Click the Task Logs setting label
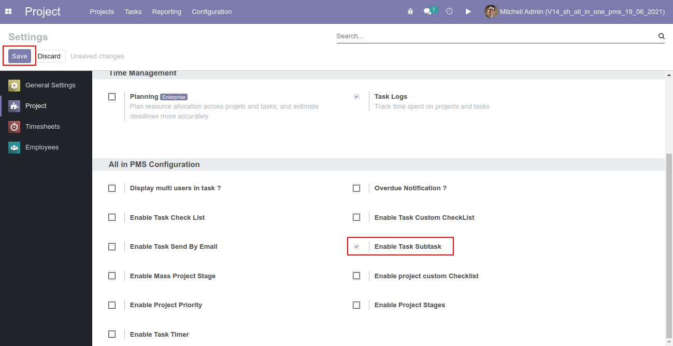The width and height of the screenshot is (673, 346). pos(391,97)
